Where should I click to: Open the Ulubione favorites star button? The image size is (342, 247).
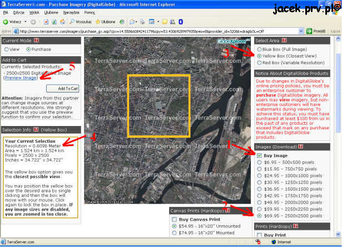click(105, 22)
